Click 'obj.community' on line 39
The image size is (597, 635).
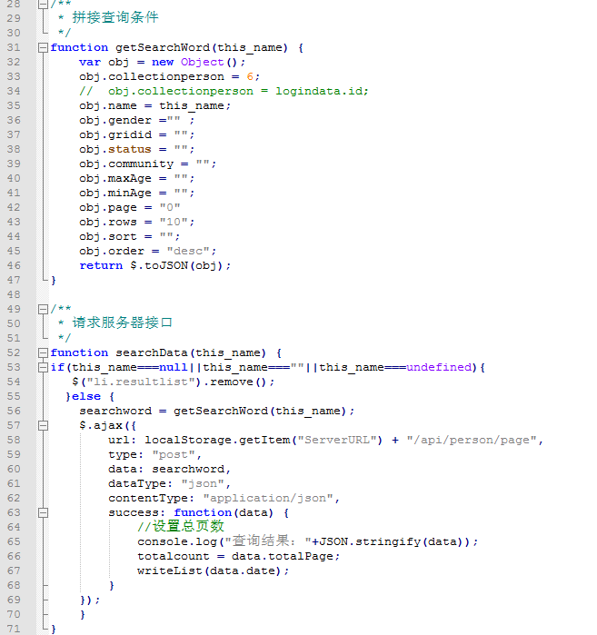pos(126,164)
